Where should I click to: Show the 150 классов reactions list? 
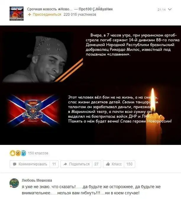click(x=38, y=153)
